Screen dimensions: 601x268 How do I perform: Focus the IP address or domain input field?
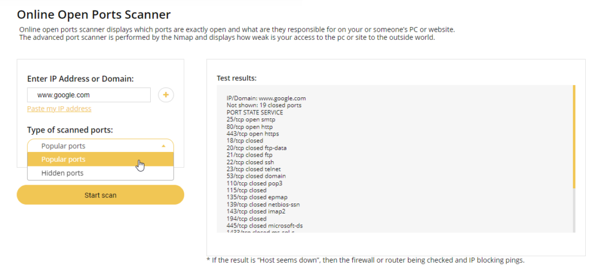pos(89,95)
